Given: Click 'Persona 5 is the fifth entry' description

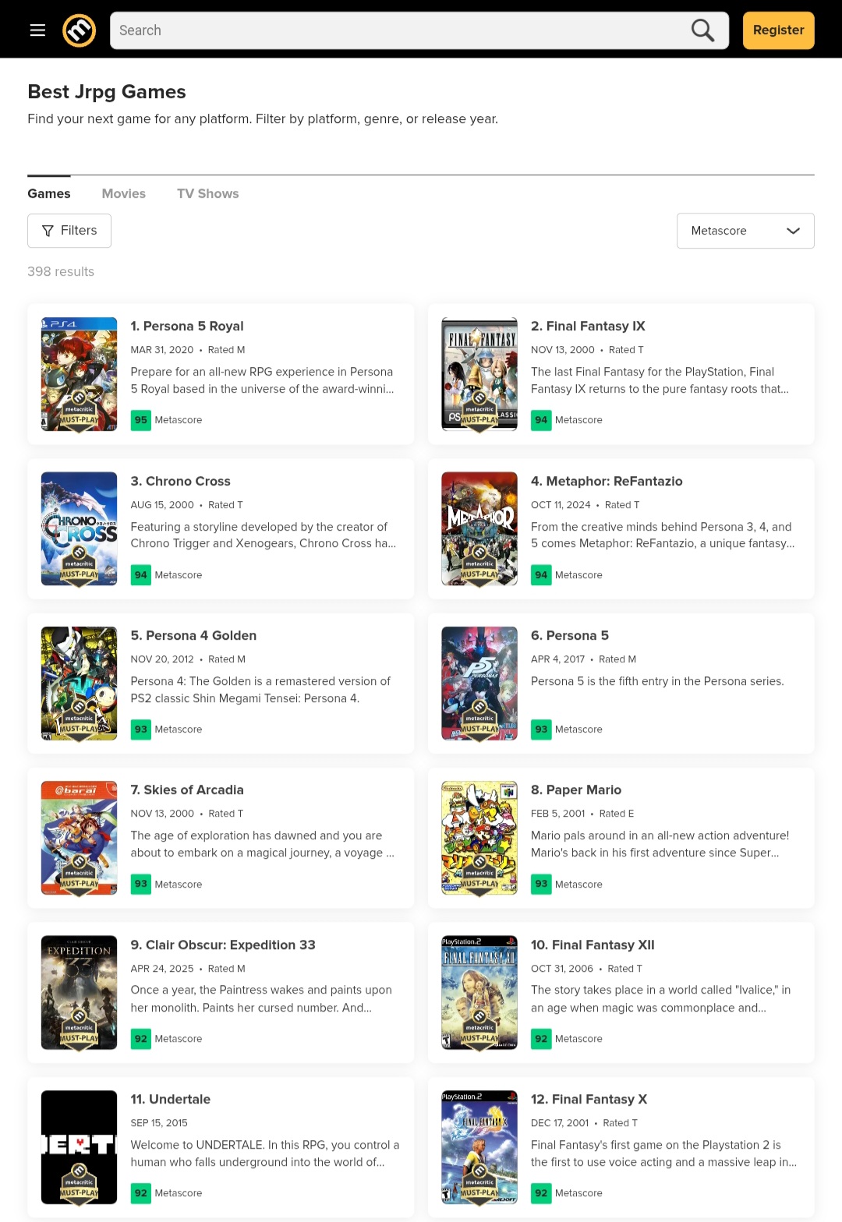Looking at the screenshot, I should [x=657, y=681].
